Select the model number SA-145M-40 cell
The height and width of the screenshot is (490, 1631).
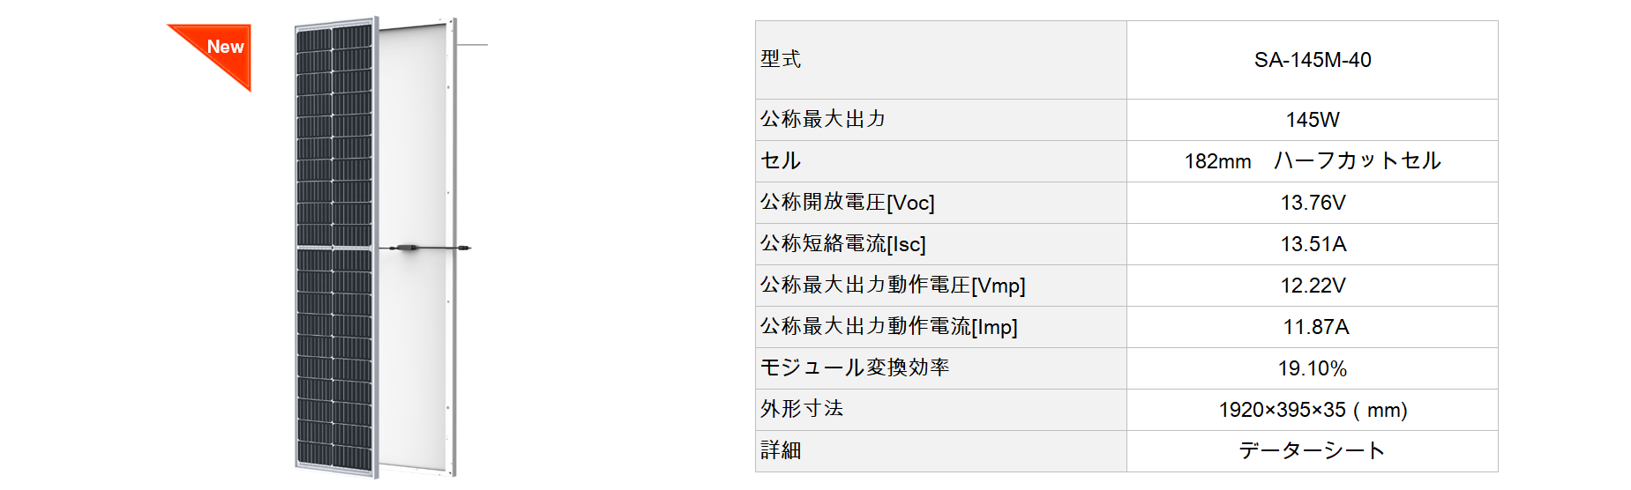[x=1312, y=60]
